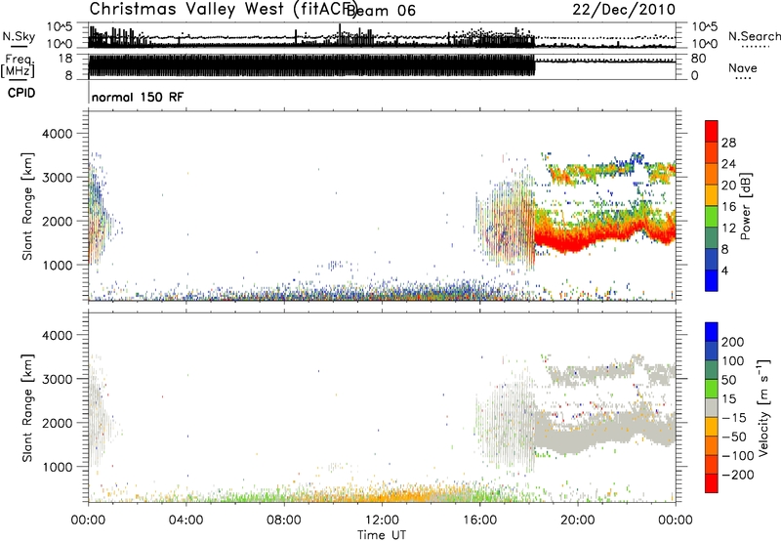The width and height of the screenshot is (781, 541).
Task: Click the 'Freq. [MHz]' axis label
Action: coord(19,66)
